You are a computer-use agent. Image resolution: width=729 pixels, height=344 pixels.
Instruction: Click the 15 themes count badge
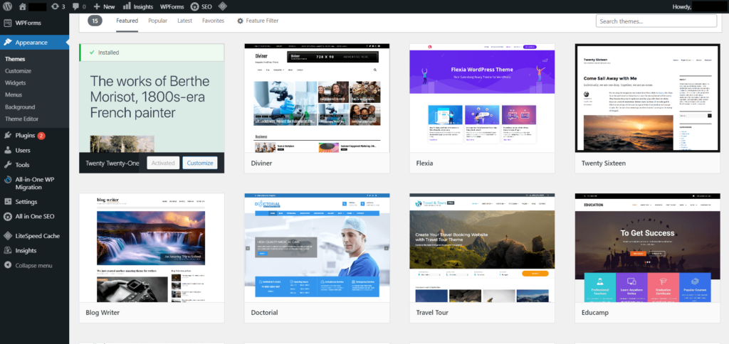coord(95,21)
